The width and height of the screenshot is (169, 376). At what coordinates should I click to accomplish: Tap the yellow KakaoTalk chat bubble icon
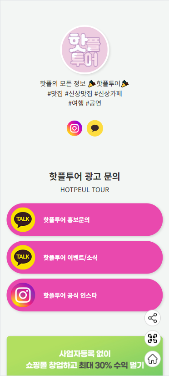(95, 128)
